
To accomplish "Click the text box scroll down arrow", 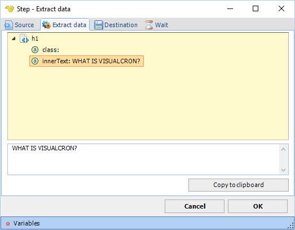I will (284, 170).
